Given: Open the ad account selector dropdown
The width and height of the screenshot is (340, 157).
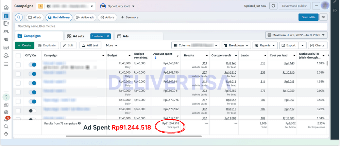Looking at the screenshot, I should pos(66,6).
